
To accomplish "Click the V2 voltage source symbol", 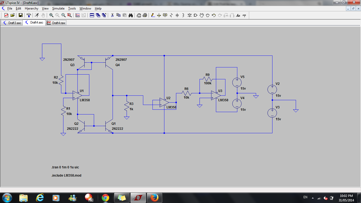I will pyautogui.click(x=272, y=89).
